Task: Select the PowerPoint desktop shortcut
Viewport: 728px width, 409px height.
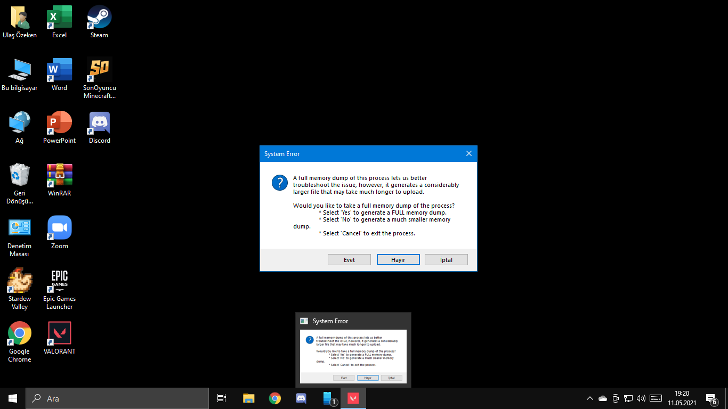Action: coord(59,128)
